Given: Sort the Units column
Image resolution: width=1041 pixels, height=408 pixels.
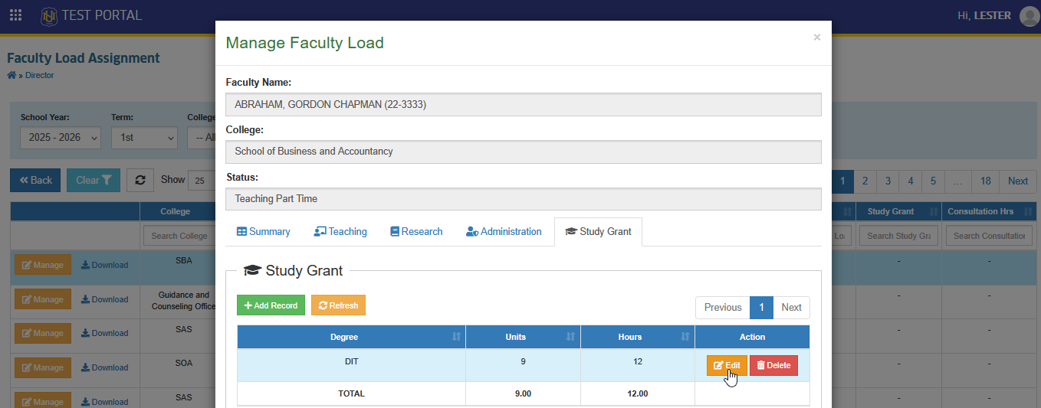Looking at the screenshot, I should point(570,337).
